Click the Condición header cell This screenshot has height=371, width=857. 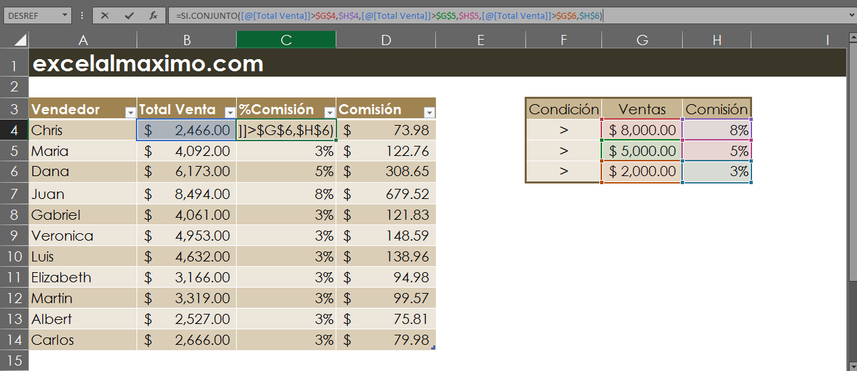564,109
